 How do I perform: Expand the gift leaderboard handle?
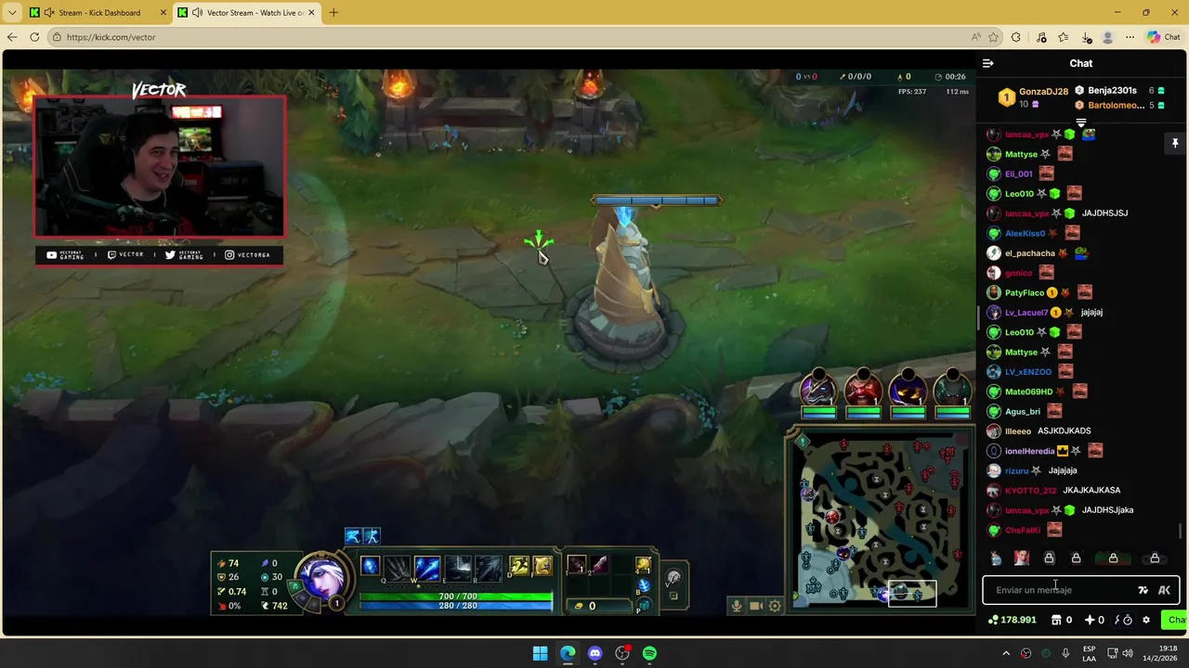[x=1081, y=122]
